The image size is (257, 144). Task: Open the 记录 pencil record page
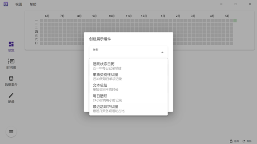click(11, 96)
